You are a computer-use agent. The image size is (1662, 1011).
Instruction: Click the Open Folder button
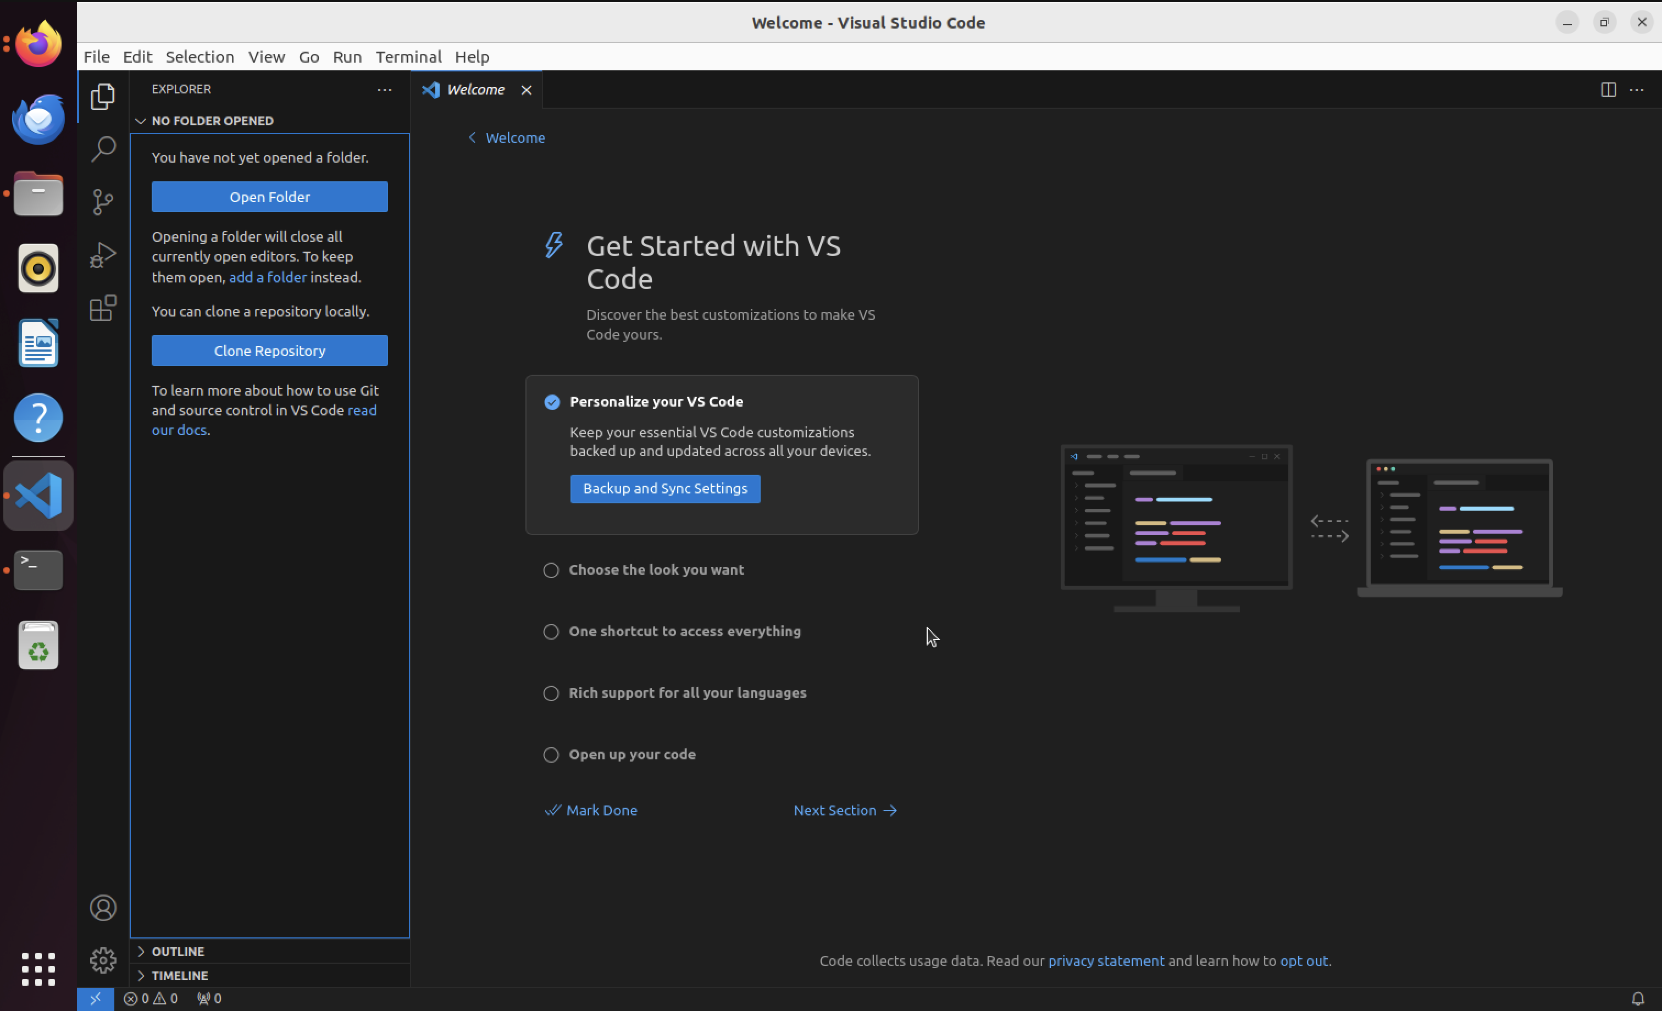269,197
